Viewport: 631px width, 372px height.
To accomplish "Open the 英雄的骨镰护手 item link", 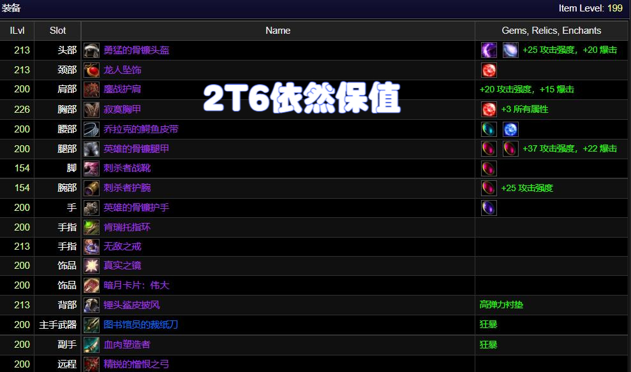I will tap(137, 208).
